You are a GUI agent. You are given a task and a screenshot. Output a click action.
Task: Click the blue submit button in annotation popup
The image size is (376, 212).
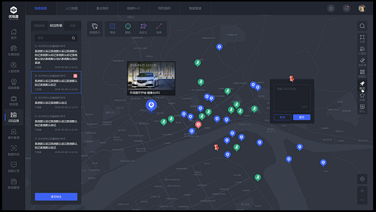tap(302, 117)
